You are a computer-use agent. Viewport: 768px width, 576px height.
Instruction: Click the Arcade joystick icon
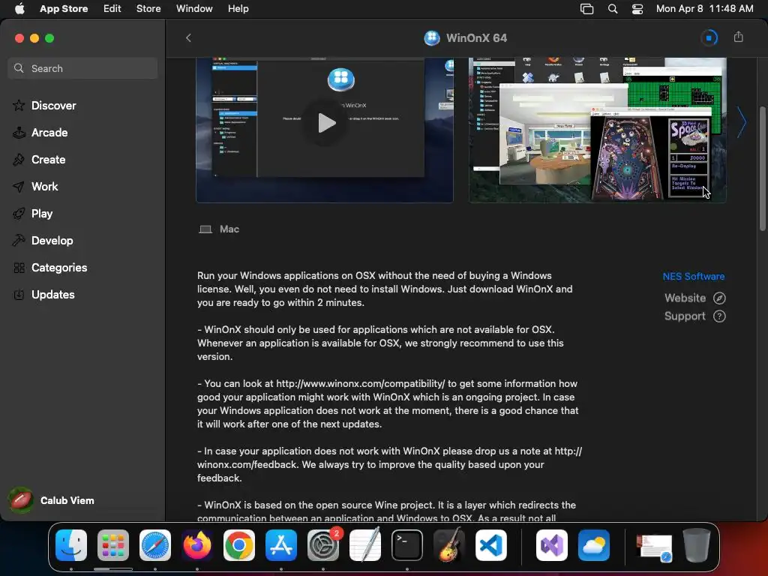point(19,132)
